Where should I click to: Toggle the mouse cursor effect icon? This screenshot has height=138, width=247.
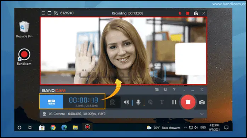[150, 102]
